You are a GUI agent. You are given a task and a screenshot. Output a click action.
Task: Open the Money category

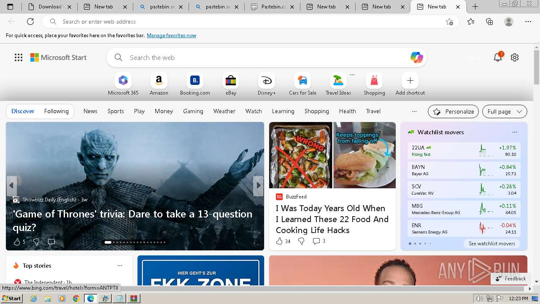(x=164, y=111)
